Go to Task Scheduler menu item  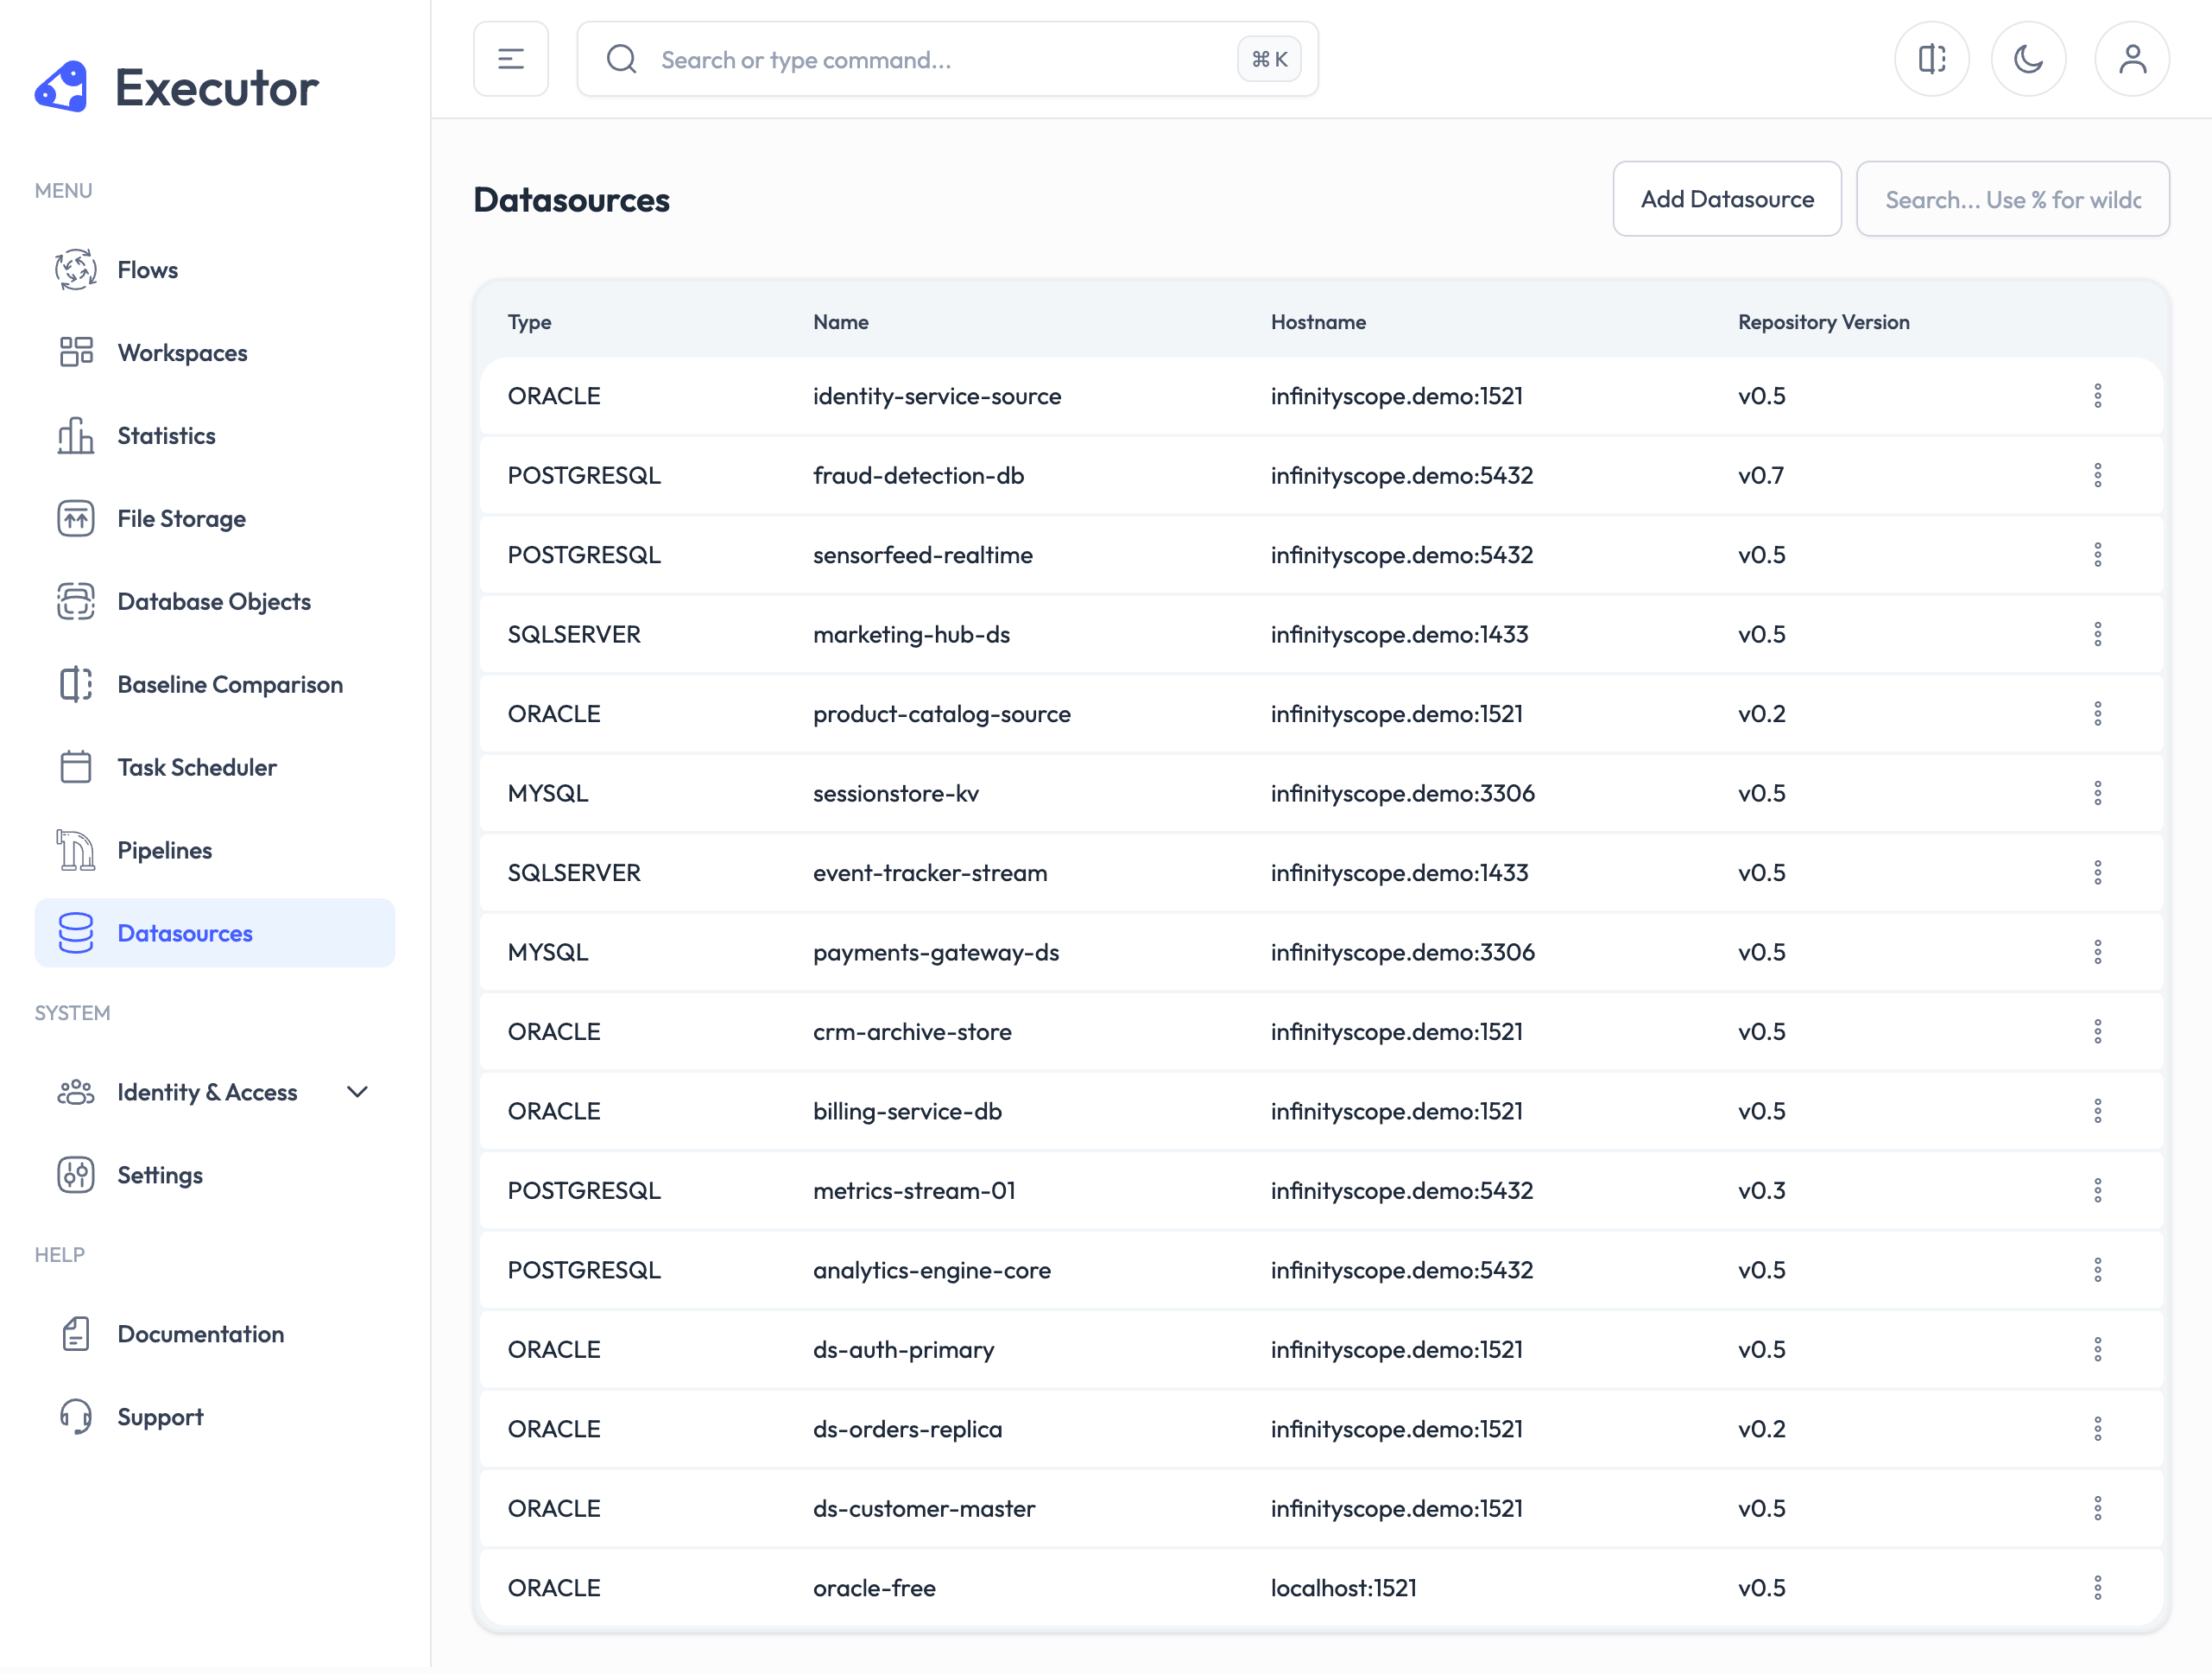click(x=197, y=767)
